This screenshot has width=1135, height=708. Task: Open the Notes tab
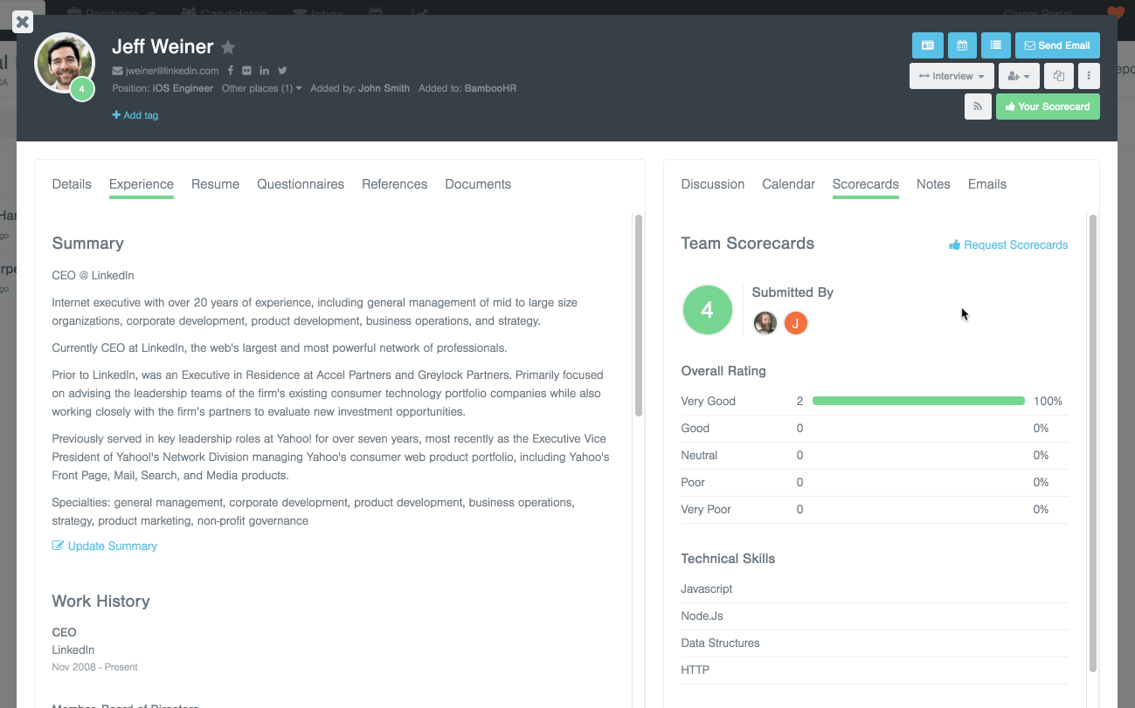coord(933,184)
